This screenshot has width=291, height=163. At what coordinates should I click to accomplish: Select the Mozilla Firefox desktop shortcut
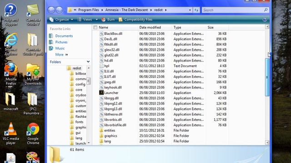(x=11, y=74)
